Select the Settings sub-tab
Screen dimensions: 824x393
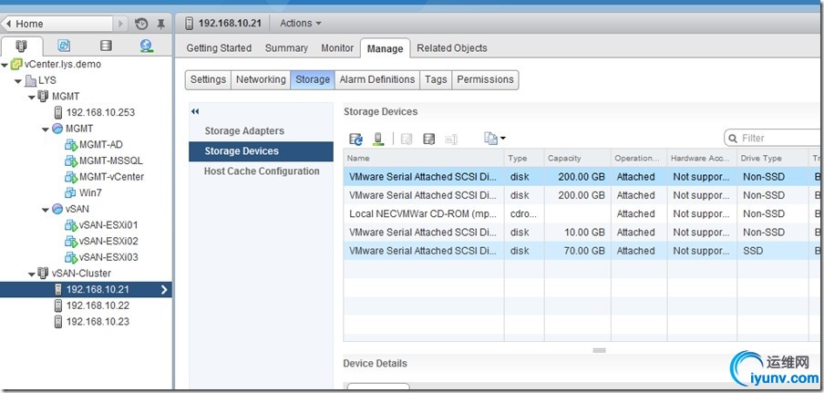pyautogui.click(x=208, y=80)
